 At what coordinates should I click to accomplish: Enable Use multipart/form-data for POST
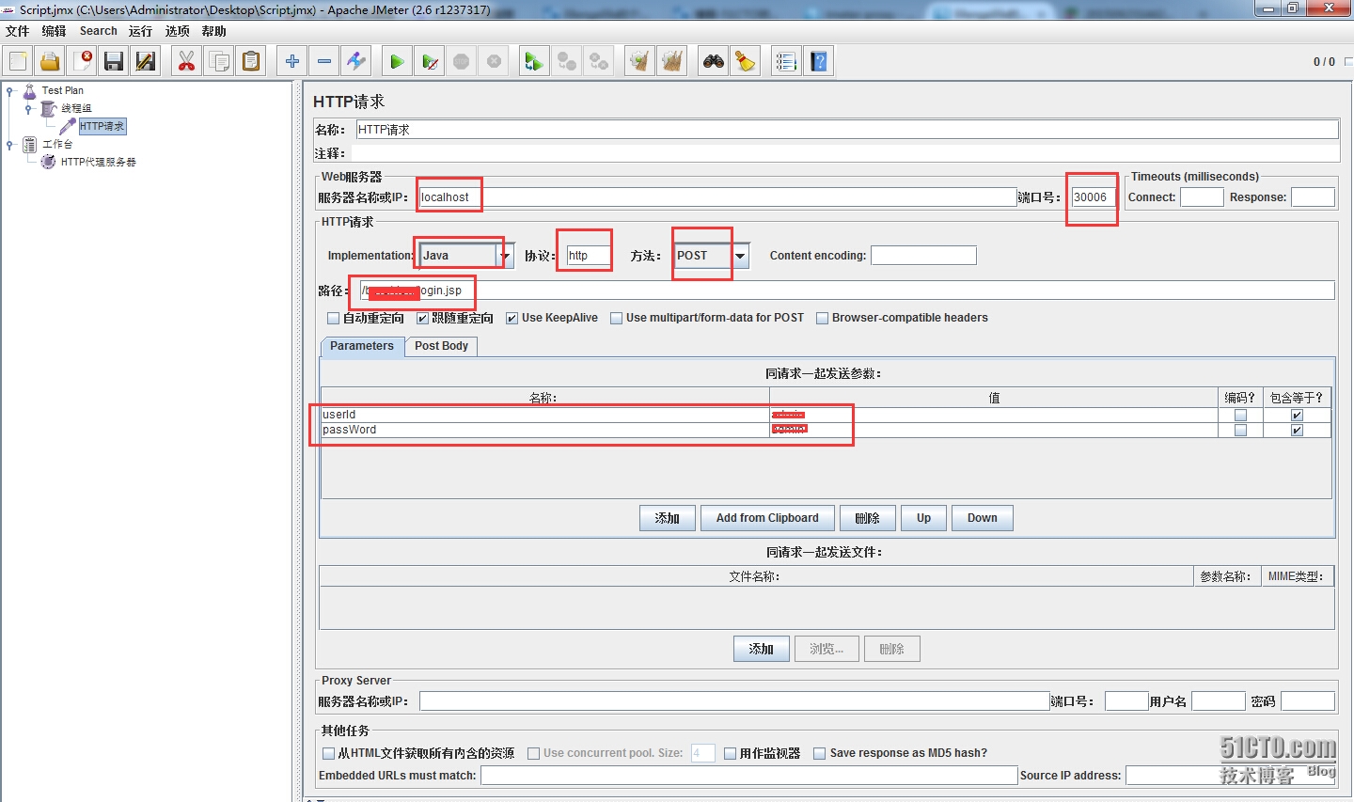point(617,319)
